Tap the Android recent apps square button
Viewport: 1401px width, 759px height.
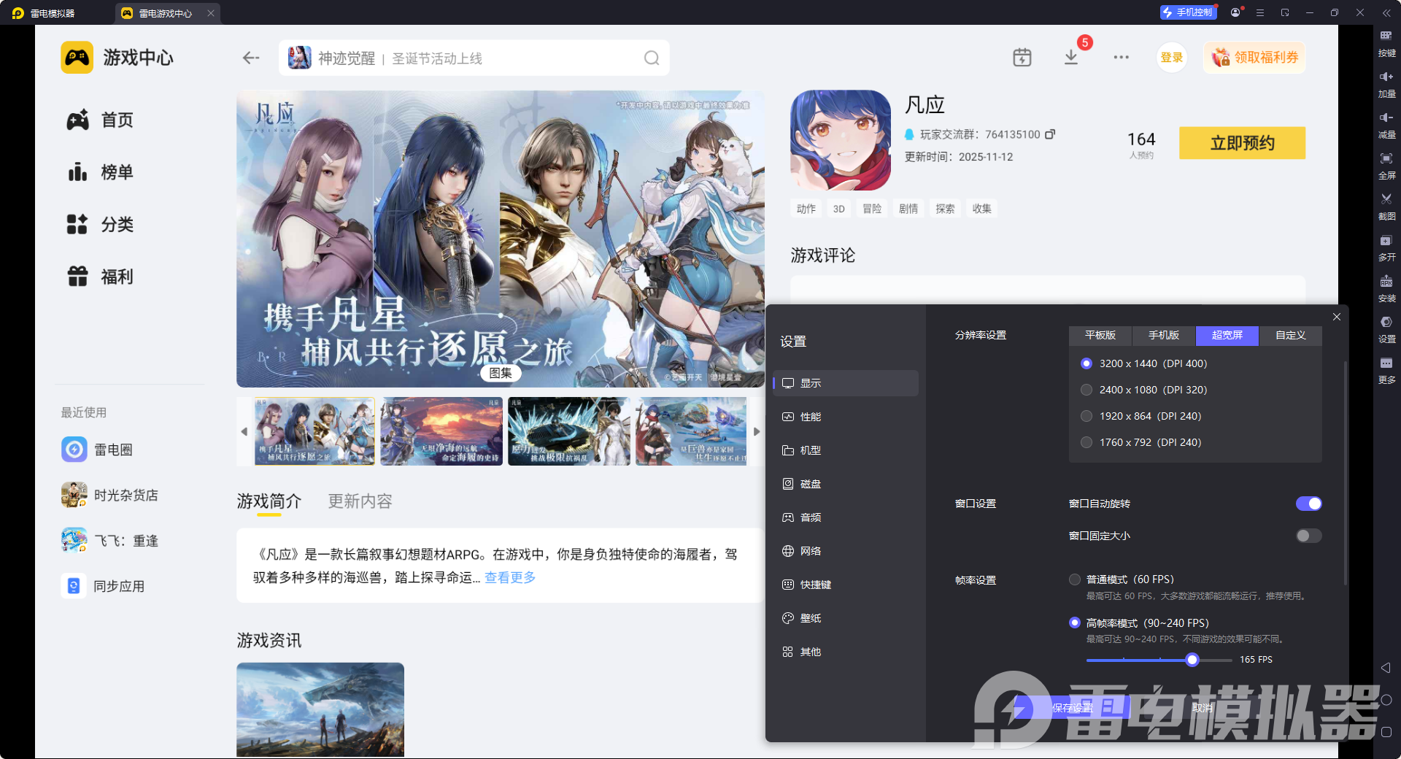pos(1386,732)
